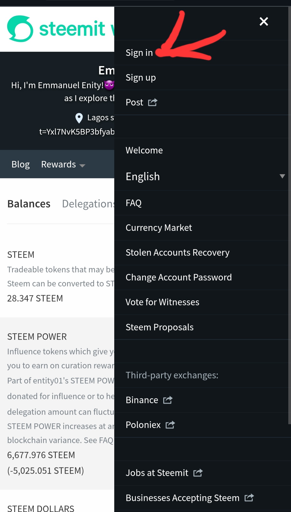This screenshot has width=291, height=512.
Task: Click the location pin icon near Lagos
Action: (79, 118)
